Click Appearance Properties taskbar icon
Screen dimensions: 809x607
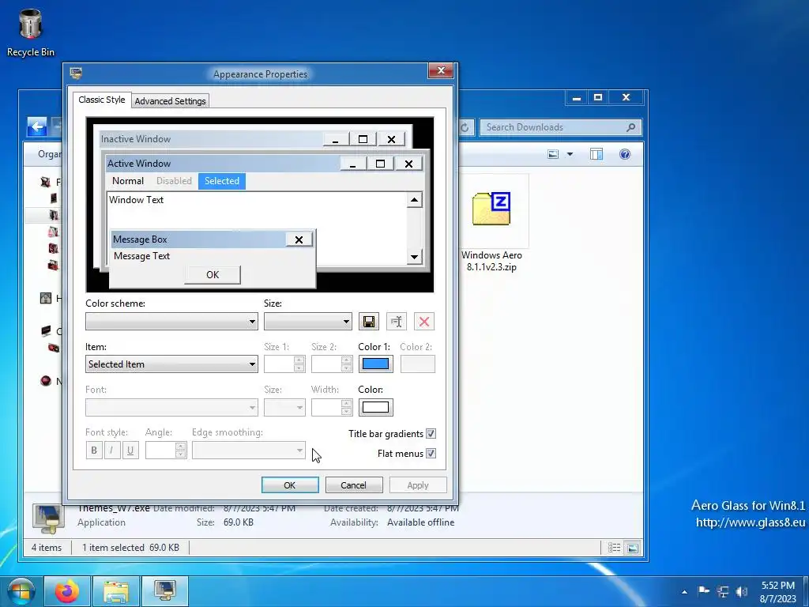pos(165,591)
